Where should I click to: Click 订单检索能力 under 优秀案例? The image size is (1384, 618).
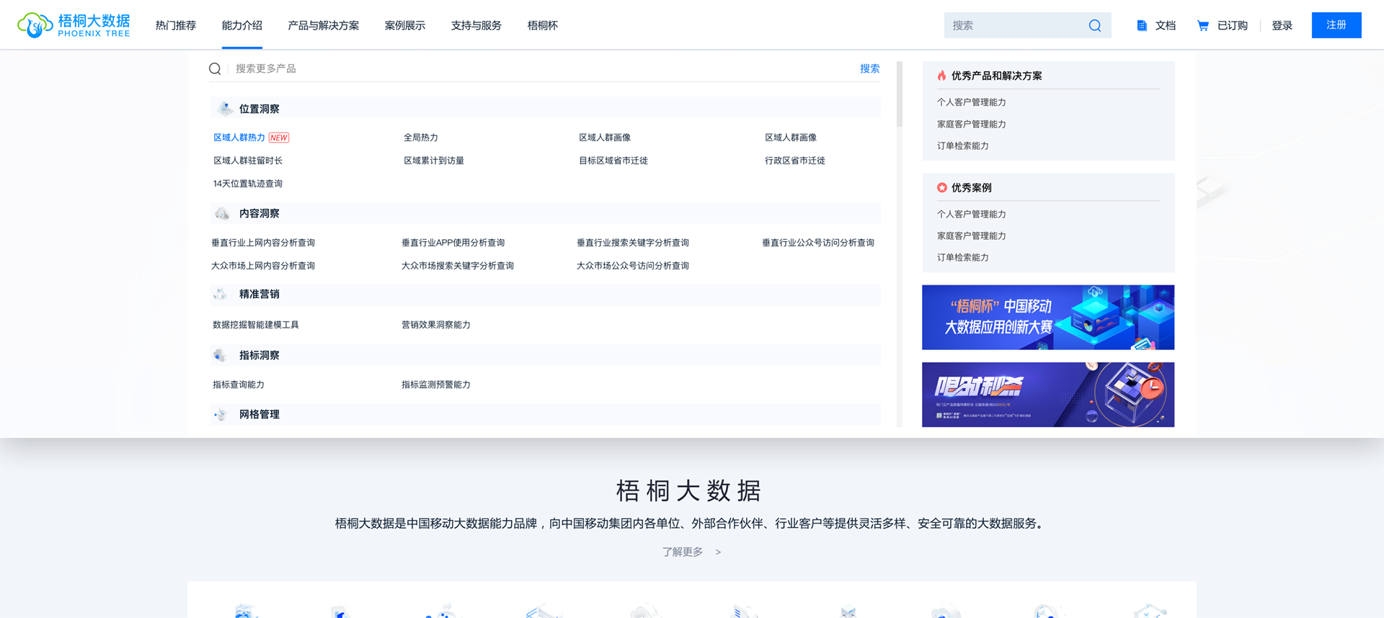point(963,257)
